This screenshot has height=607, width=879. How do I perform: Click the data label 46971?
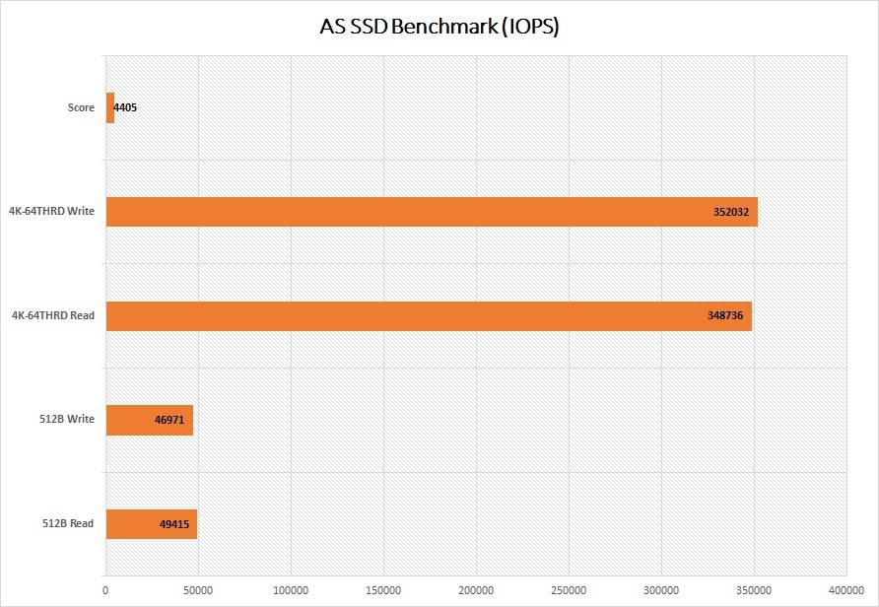(169, 420)
